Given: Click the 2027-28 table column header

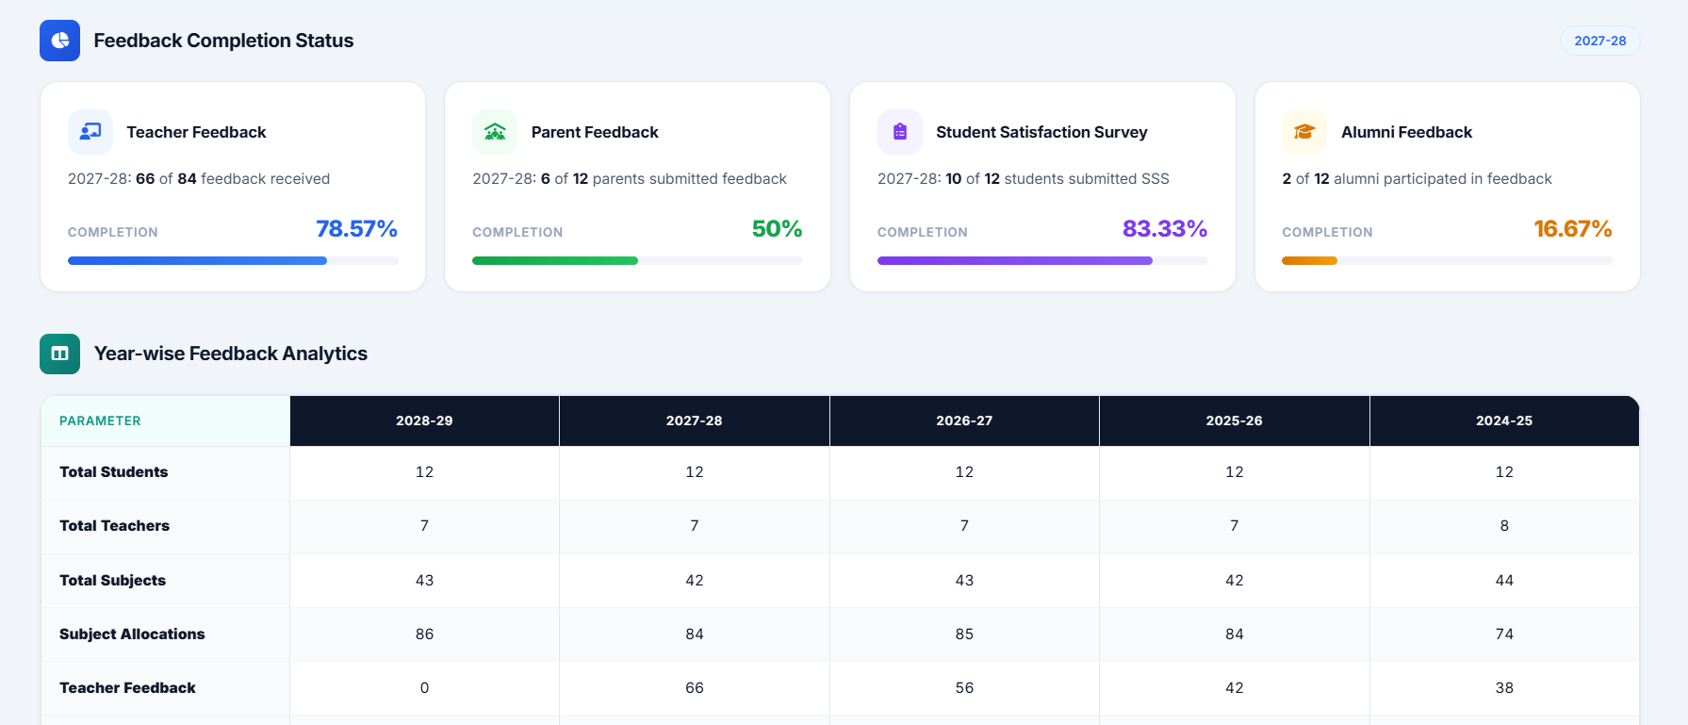Looking at the screenshot, I should (695, 420).
